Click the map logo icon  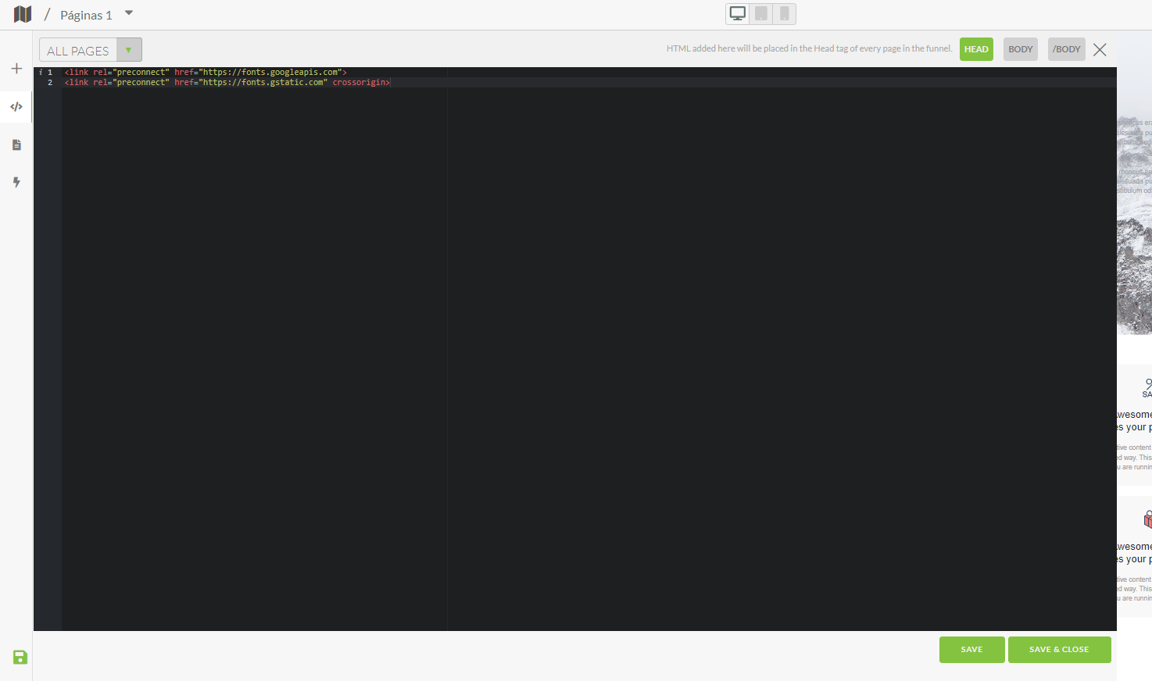click(x=23, y=14)
